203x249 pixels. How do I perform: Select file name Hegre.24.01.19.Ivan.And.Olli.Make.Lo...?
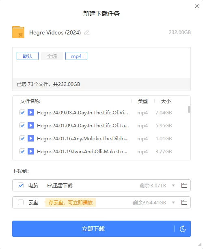pyautogui.click(x=82, y=152)
